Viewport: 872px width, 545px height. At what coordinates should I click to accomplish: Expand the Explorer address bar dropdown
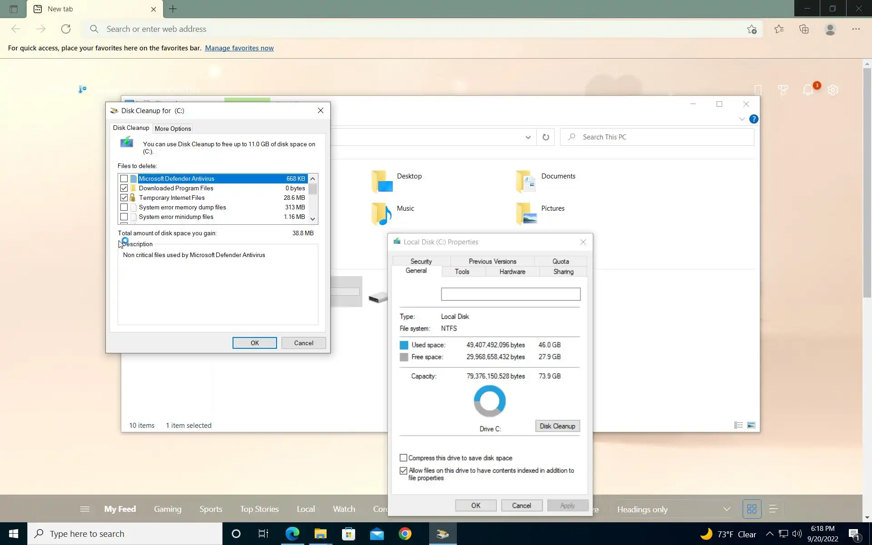[528, 137]
